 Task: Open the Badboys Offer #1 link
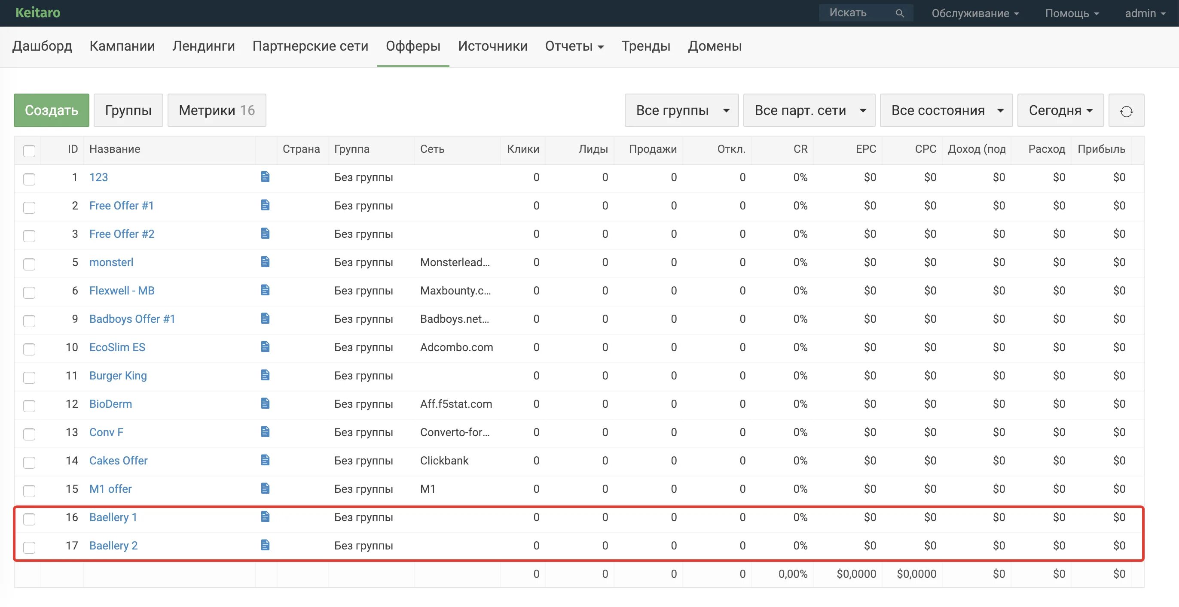click(132, 319)
